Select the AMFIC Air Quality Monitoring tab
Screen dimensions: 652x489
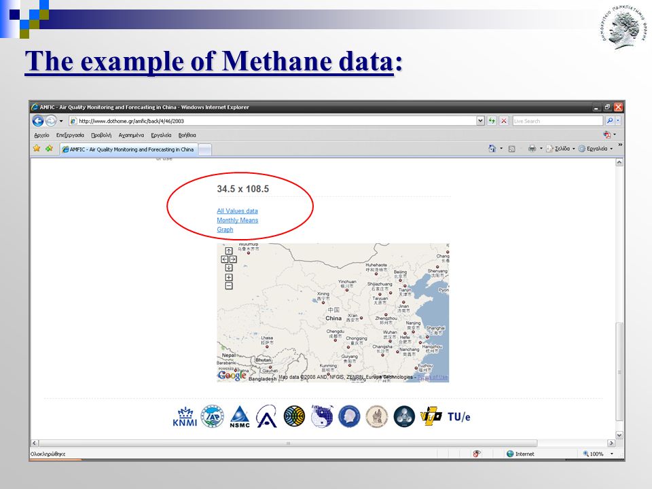coord(128,149)
